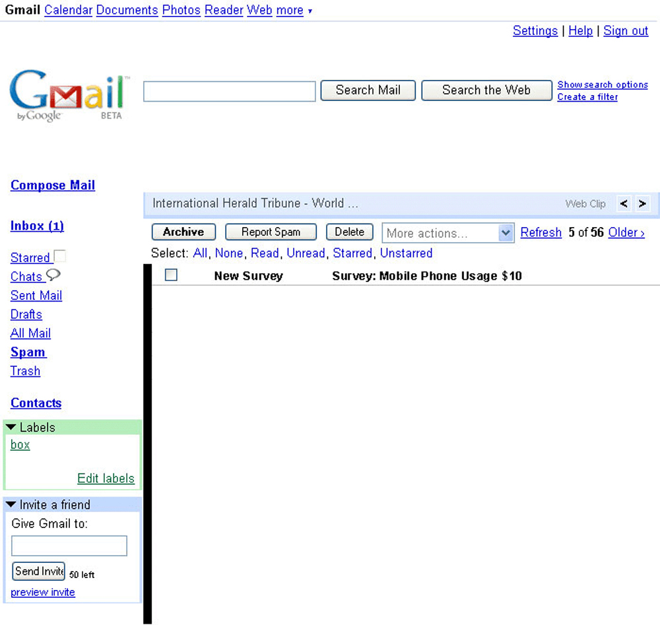The image size is (660, 625).
Task: Click the Report Spam button
Action: tap(271, 232)
